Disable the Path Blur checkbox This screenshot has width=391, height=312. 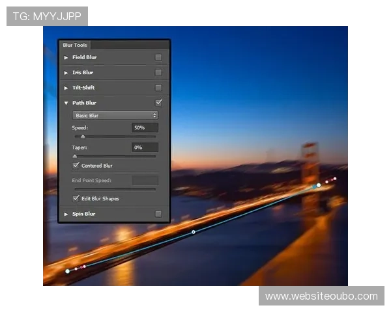pyautogui.click(x=158, y=103)
